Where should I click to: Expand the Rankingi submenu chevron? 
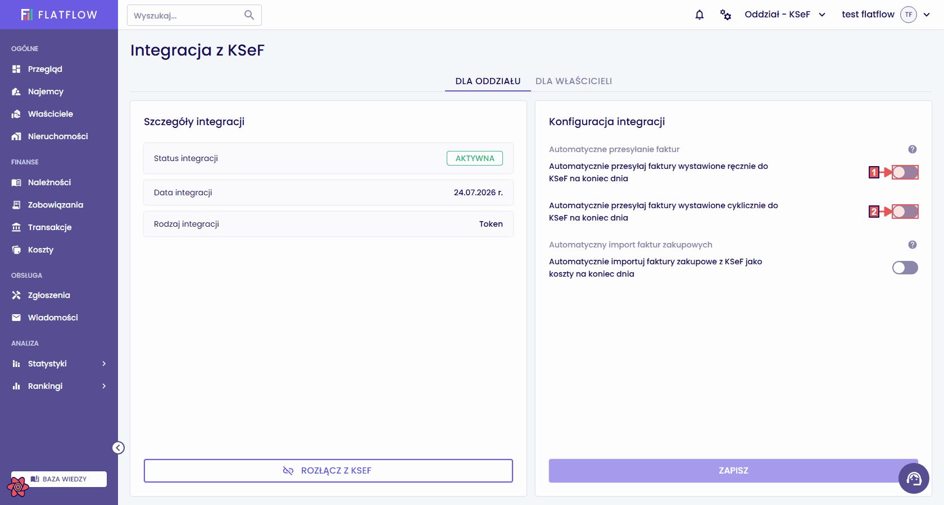tap(104, 386)
